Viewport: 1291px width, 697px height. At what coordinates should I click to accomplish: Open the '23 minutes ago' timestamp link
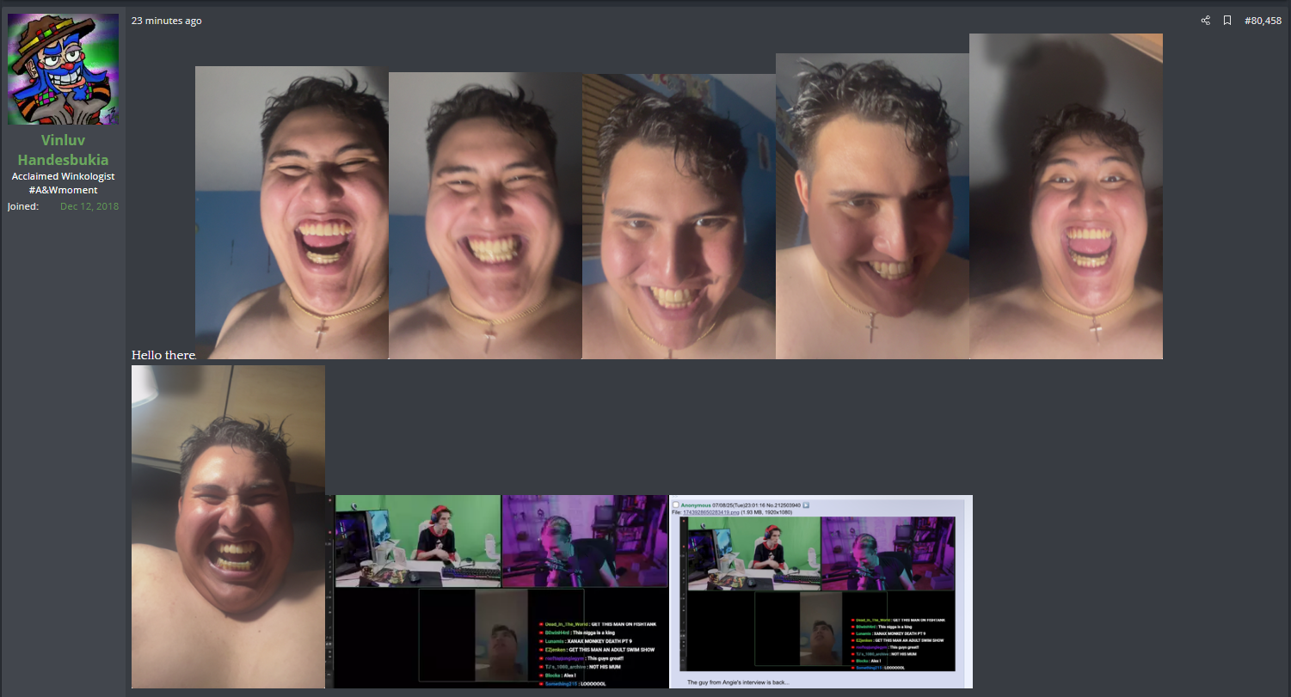point(167,21)
